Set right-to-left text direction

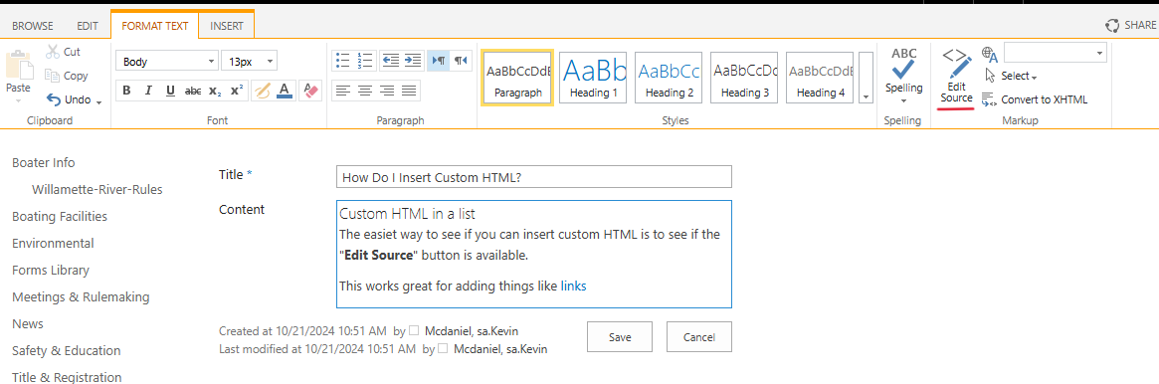(461, 61)
